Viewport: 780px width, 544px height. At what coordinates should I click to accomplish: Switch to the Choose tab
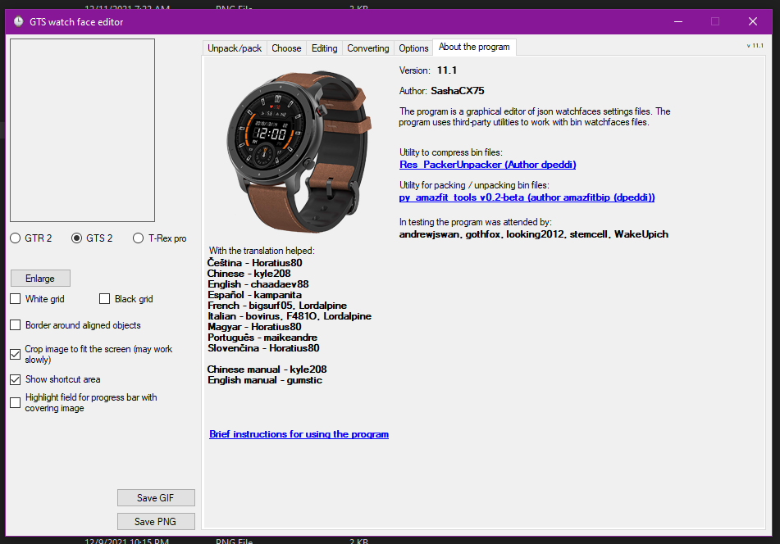[286, 48]
